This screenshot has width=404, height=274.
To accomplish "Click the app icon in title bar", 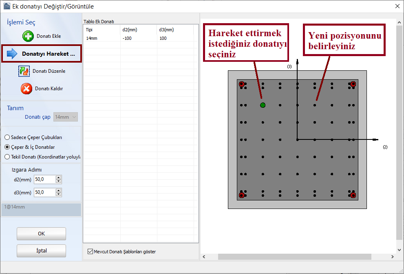I will point(6,6).
